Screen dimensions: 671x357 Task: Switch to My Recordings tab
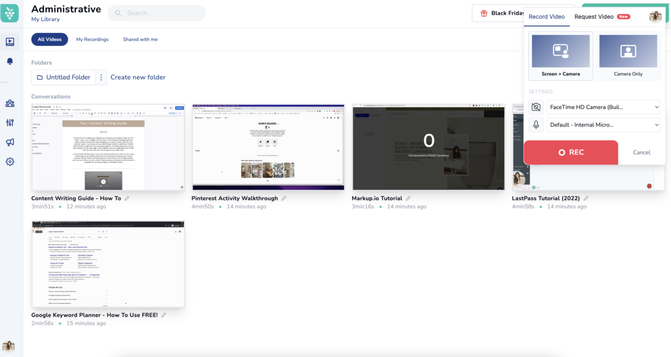tap(92, 40)
